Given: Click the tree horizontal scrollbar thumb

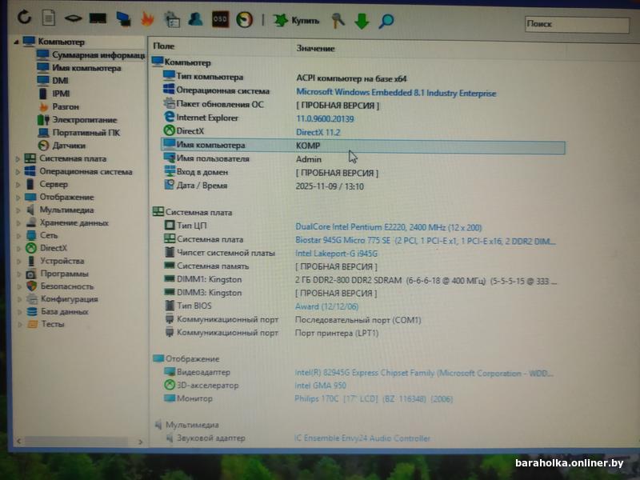Looking at the screenshot, I should 76,442.
